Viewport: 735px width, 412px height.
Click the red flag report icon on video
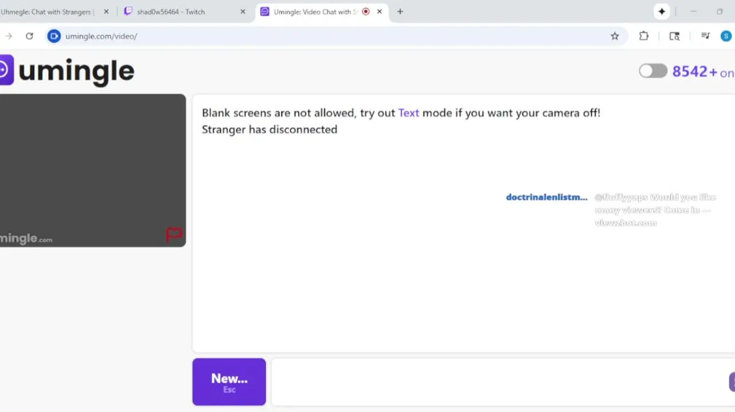[174, 235]
